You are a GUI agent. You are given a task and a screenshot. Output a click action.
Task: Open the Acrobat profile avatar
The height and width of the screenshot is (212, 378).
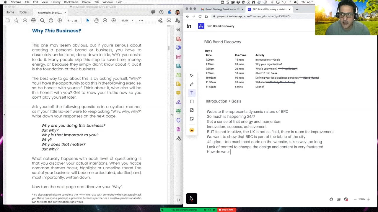click(x=177, y=12)
